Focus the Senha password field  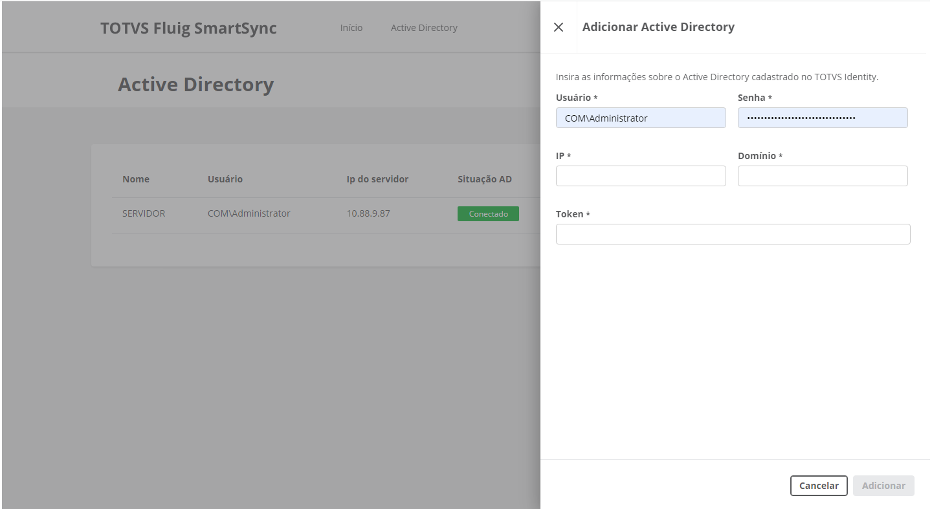pos(823,118)
